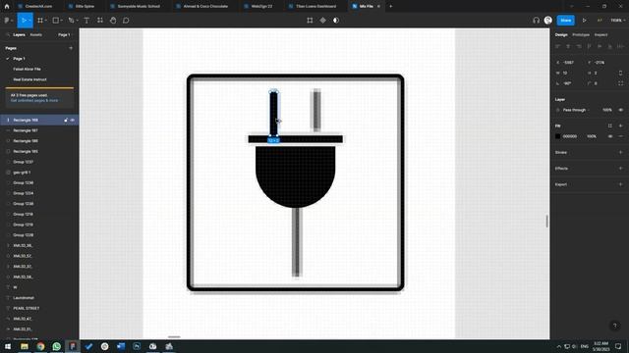Viewport: 629px width, 353px height.
Task: Click the fill opacity 100% value
Action: 592,136
